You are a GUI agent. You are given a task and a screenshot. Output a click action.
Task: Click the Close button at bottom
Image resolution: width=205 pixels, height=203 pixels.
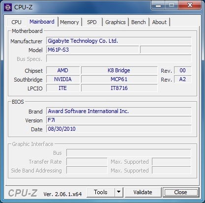(181, 192)
